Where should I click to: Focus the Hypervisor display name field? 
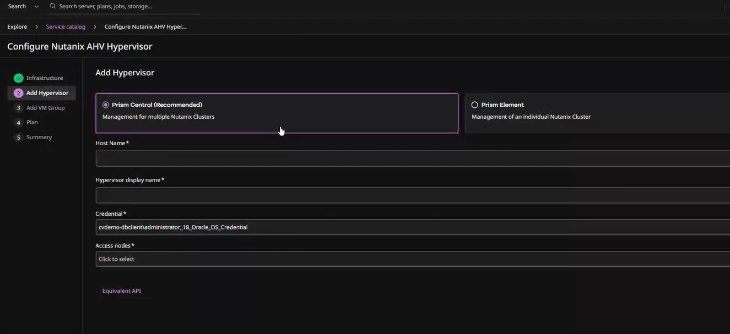tap(413, 195)
